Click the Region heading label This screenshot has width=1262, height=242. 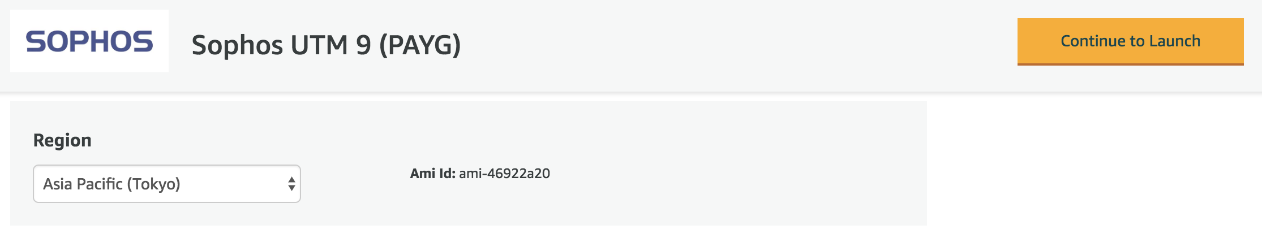pos(62,140)
